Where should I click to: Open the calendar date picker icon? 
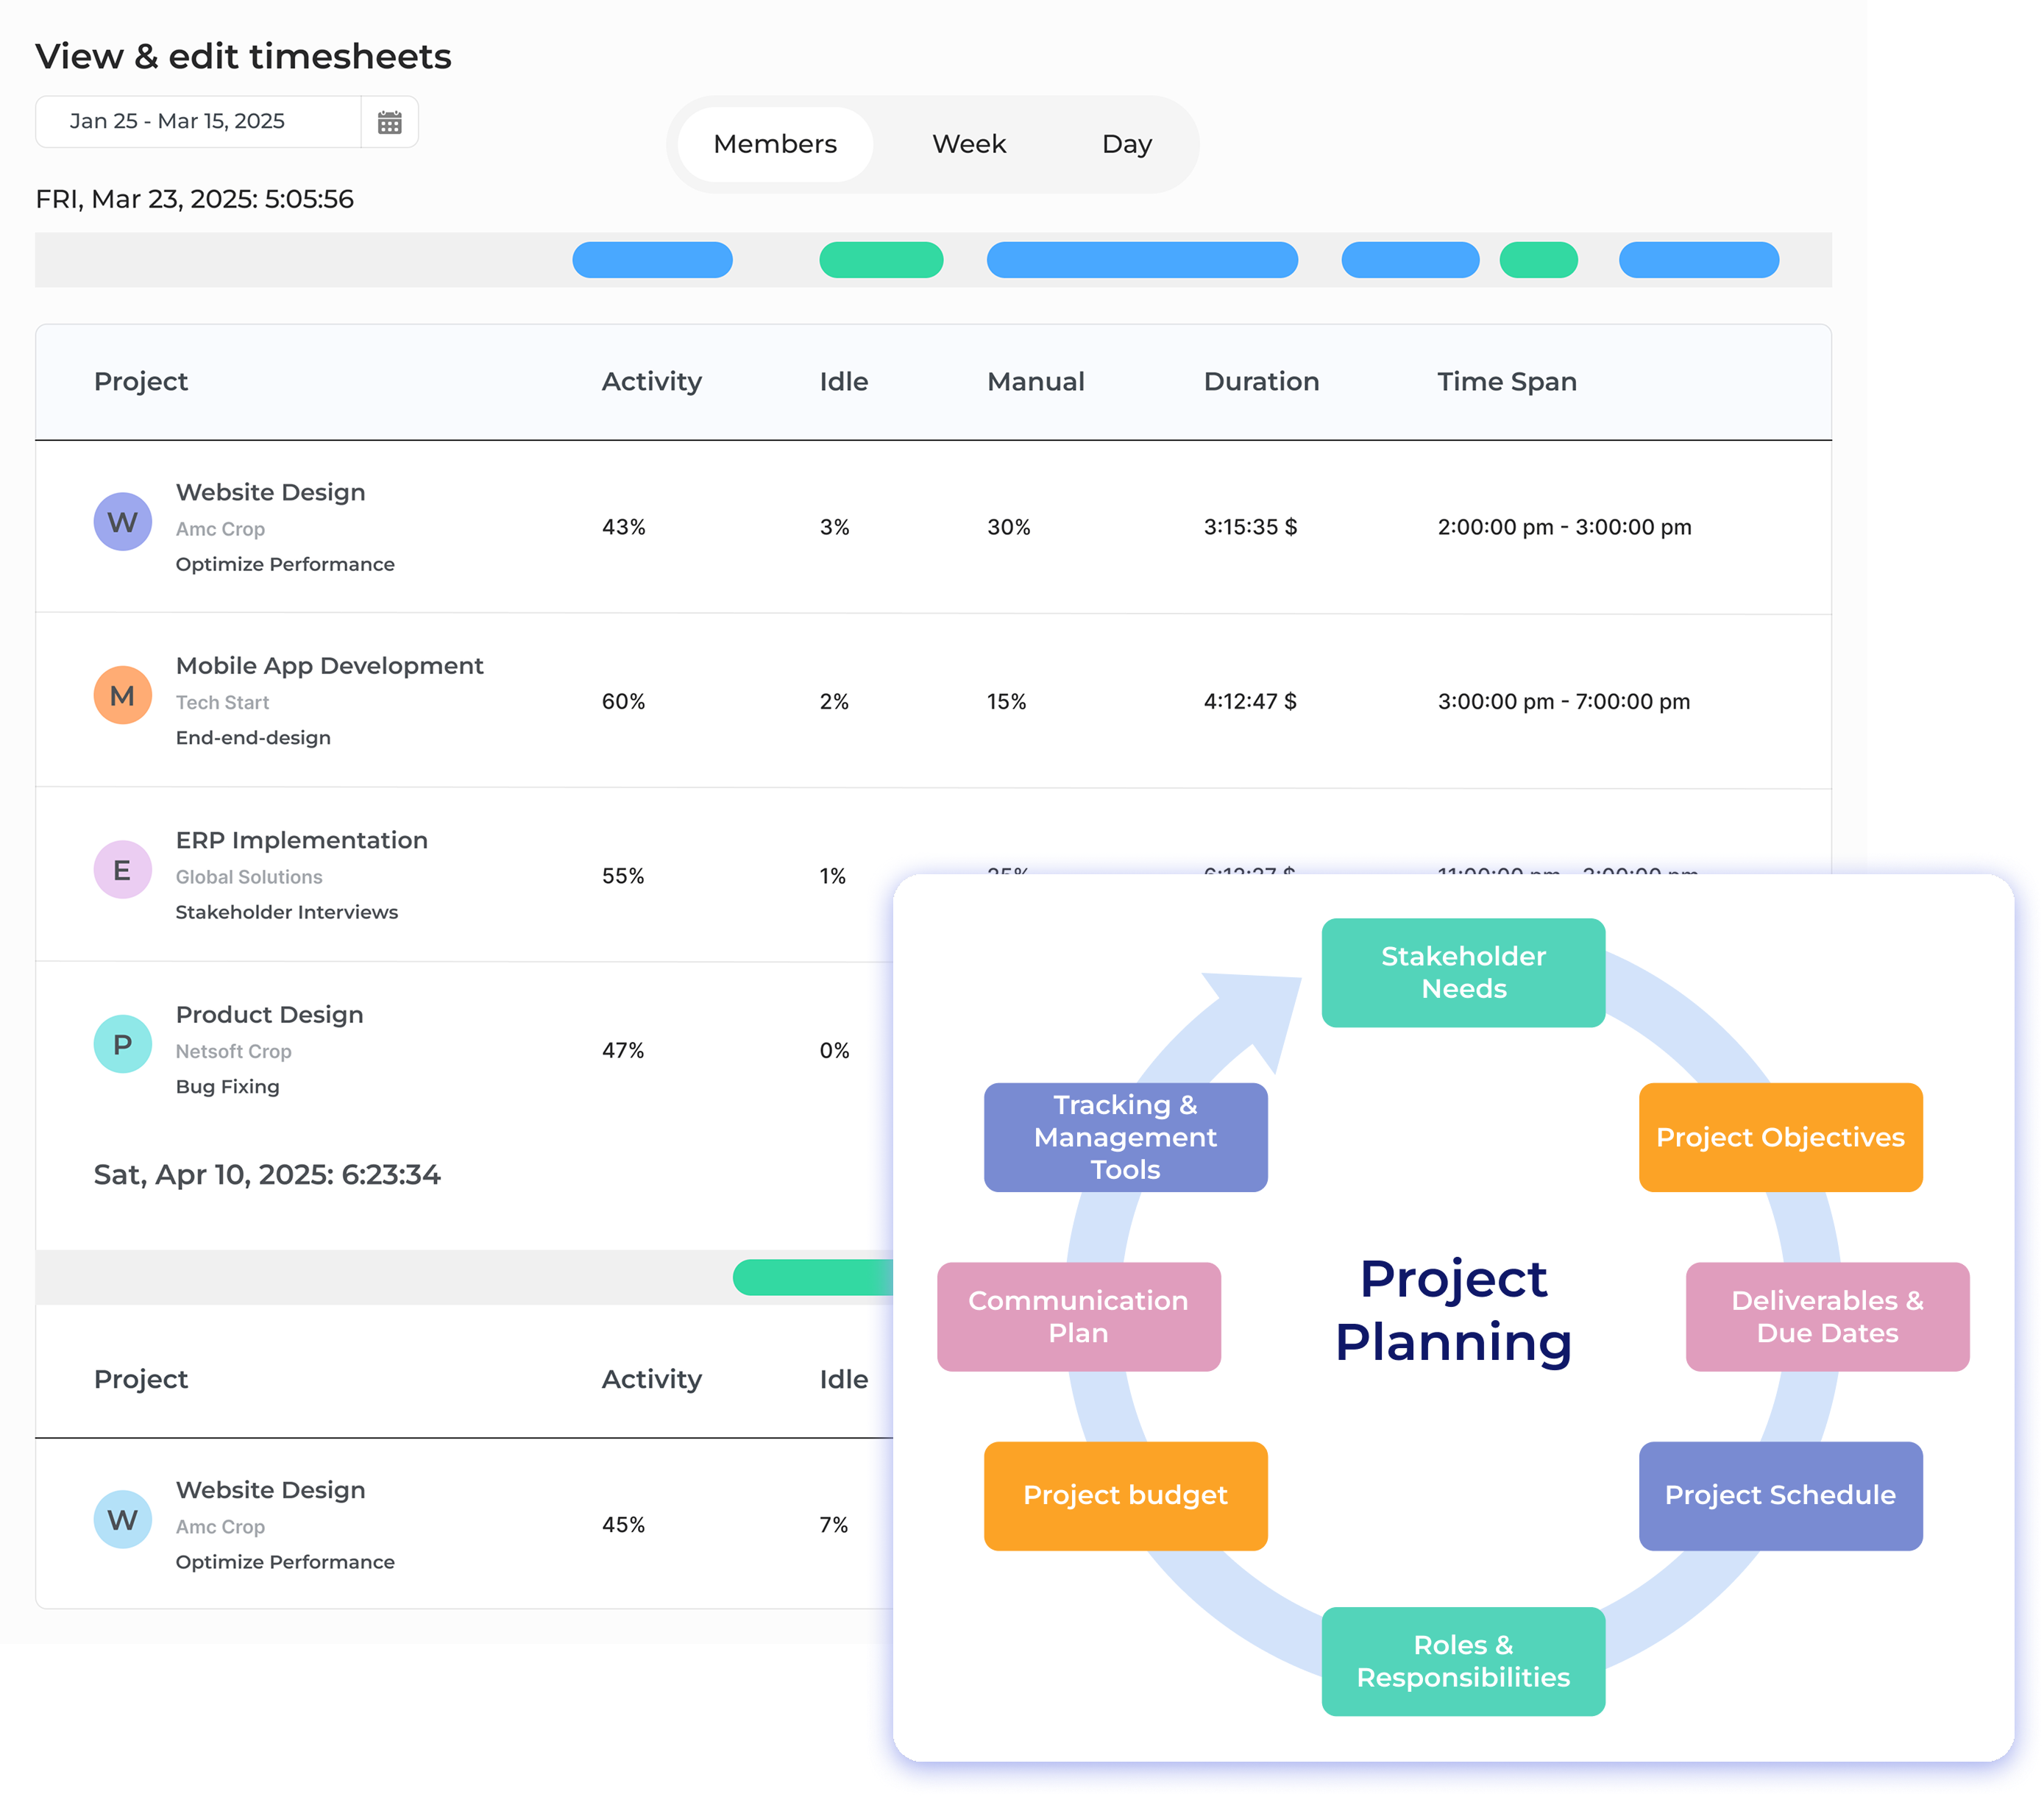click(x=389, y=122)
